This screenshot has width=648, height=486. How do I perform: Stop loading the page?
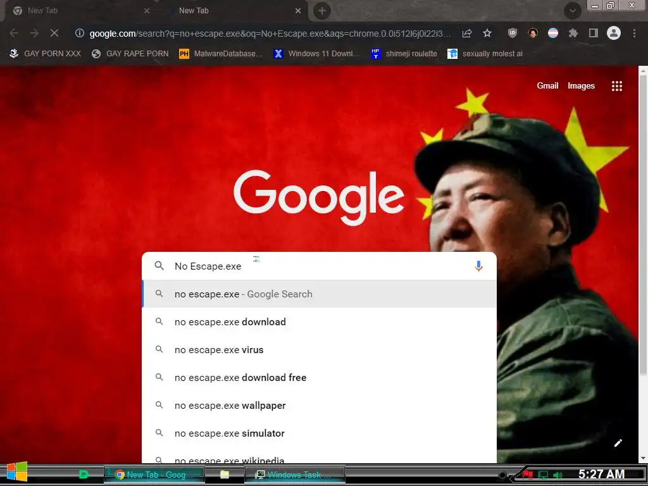(54, 33)
